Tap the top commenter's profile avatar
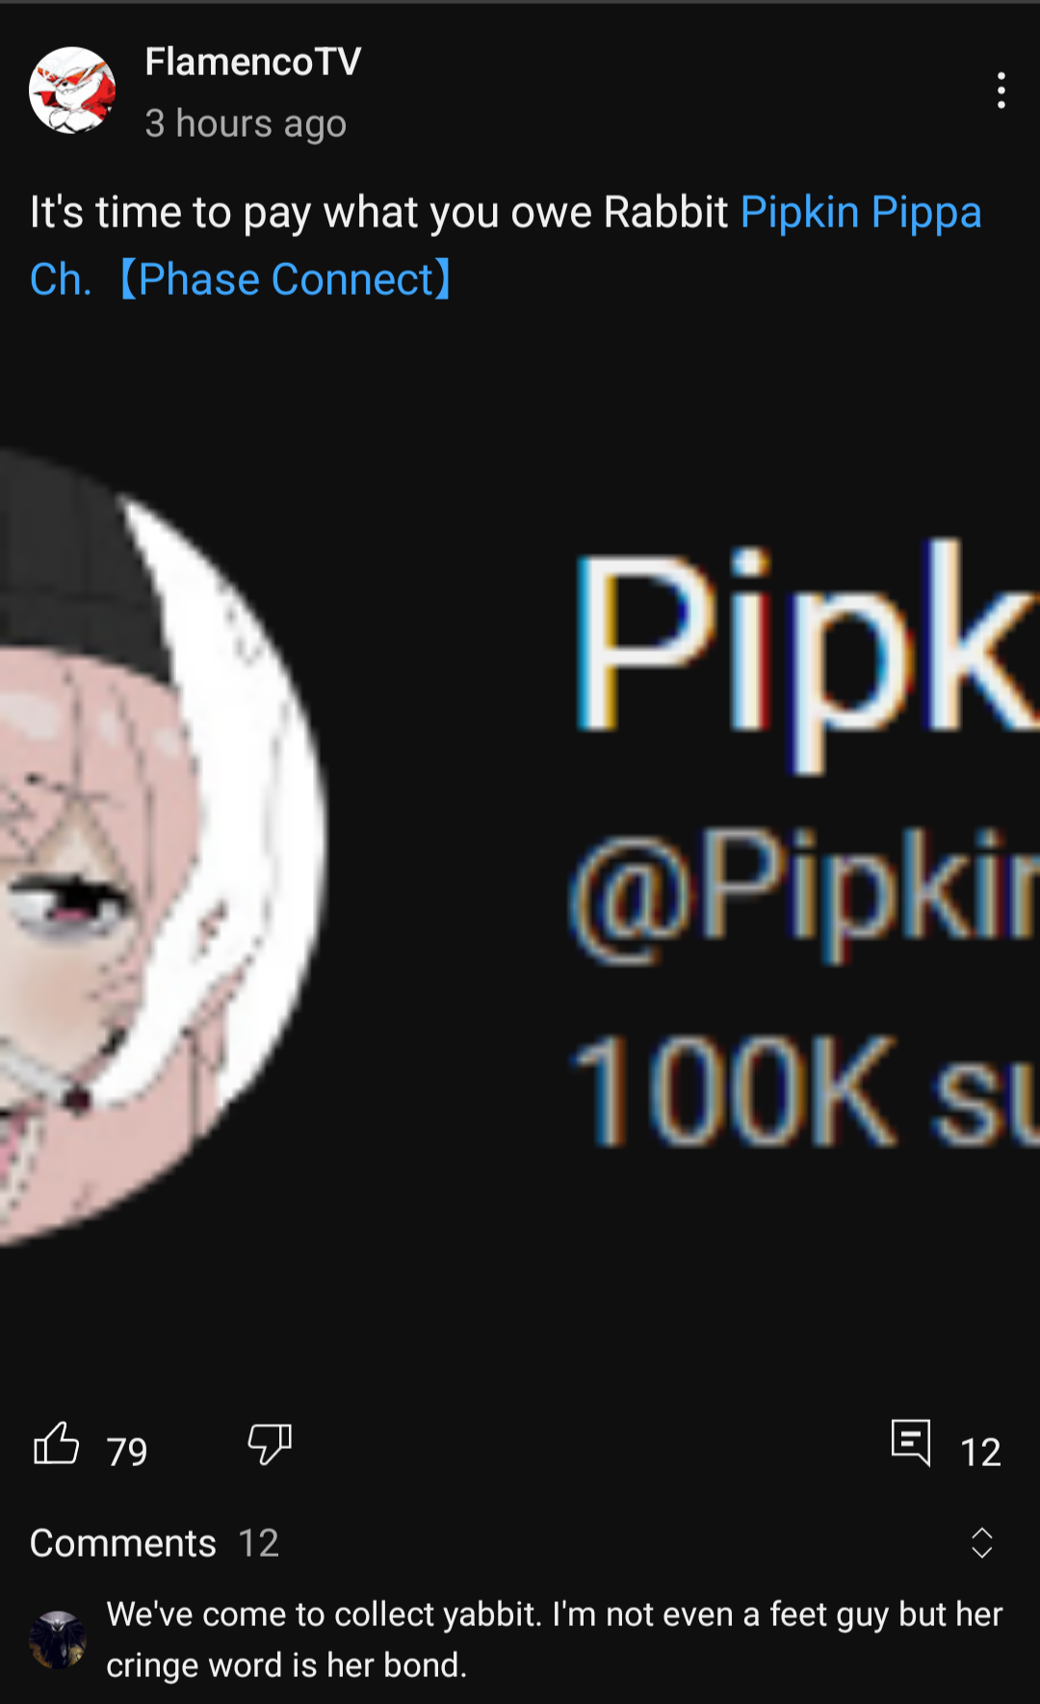 click(x=58, y=1639)
